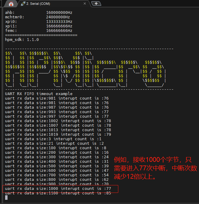Click the xpi1: 166666666Hz line
Viewport: 199px width, 204px height.
point(39,26)
